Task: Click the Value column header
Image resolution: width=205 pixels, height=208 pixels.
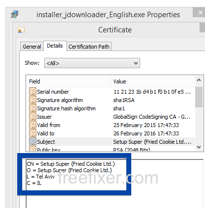Action: [152, 81]
